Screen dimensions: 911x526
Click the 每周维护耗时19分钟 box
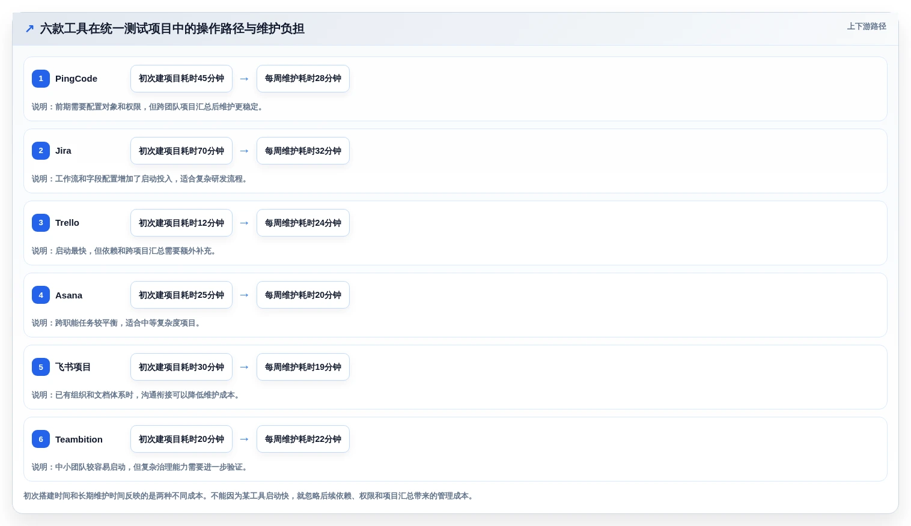[x=303, y=367]
